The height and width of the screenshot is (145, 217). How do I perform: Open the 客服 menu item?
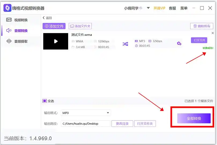click(x=172, y=8)
